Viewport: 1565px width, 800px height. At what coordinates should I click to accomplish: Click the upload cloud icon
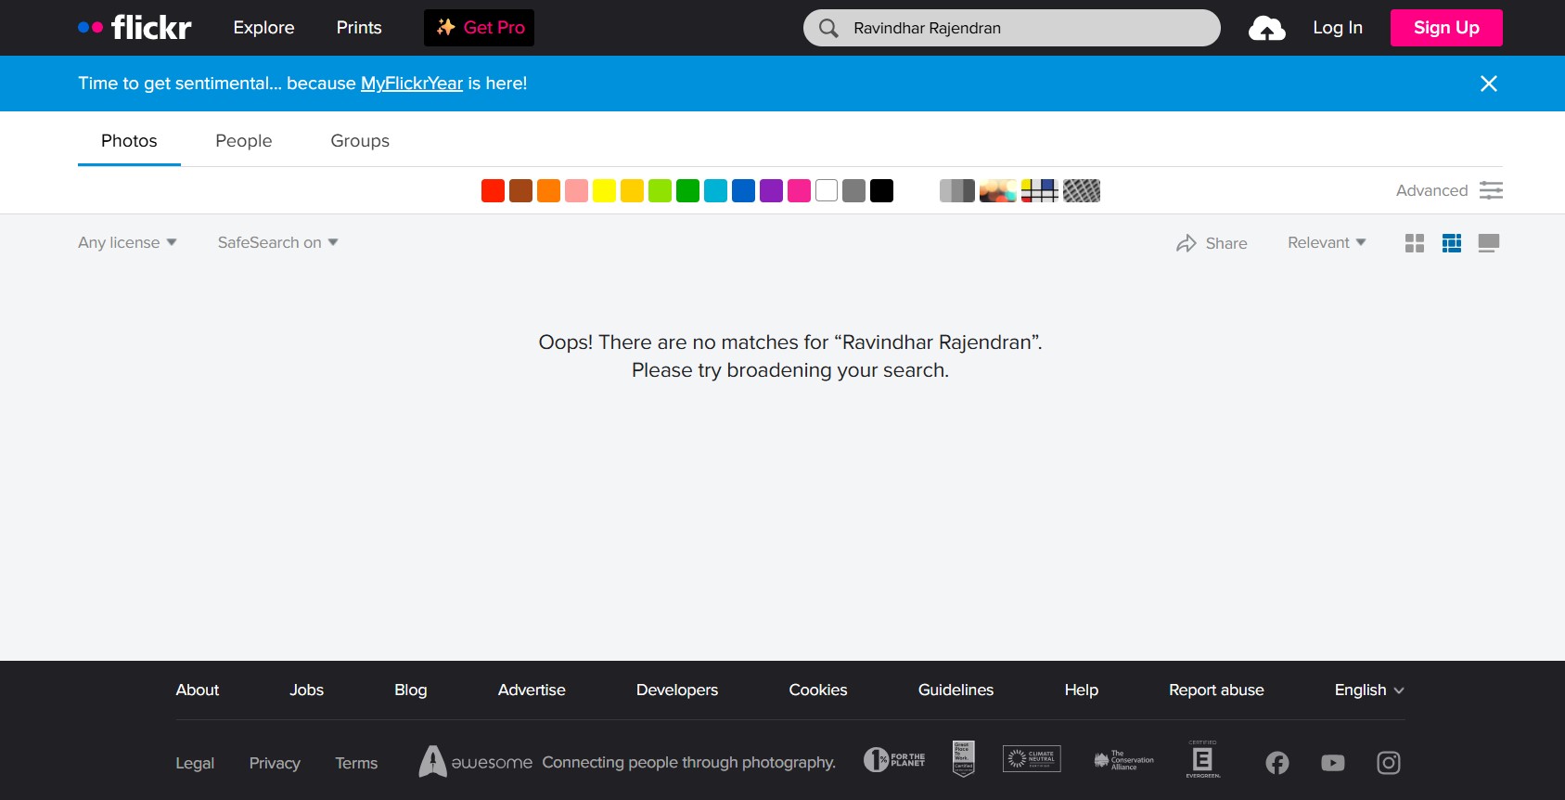tap(1266, 29)
